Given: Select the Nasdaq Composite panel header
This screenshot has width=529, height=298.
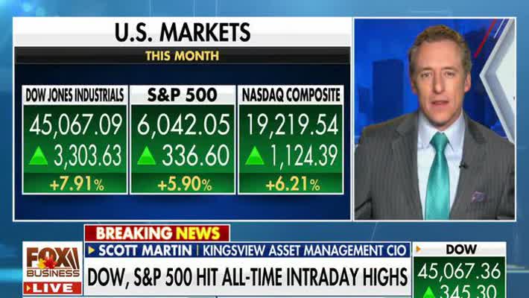Looking at the screenshot, I should pyautogui.click(x=291, y=95).
